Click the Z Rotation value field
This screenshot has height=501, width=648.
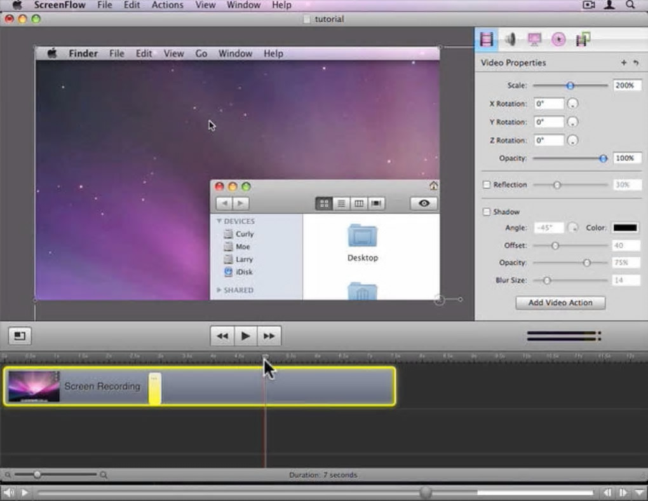[549, 141]
